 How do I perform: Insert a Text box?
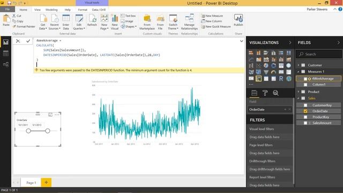[x=128, y=16]
